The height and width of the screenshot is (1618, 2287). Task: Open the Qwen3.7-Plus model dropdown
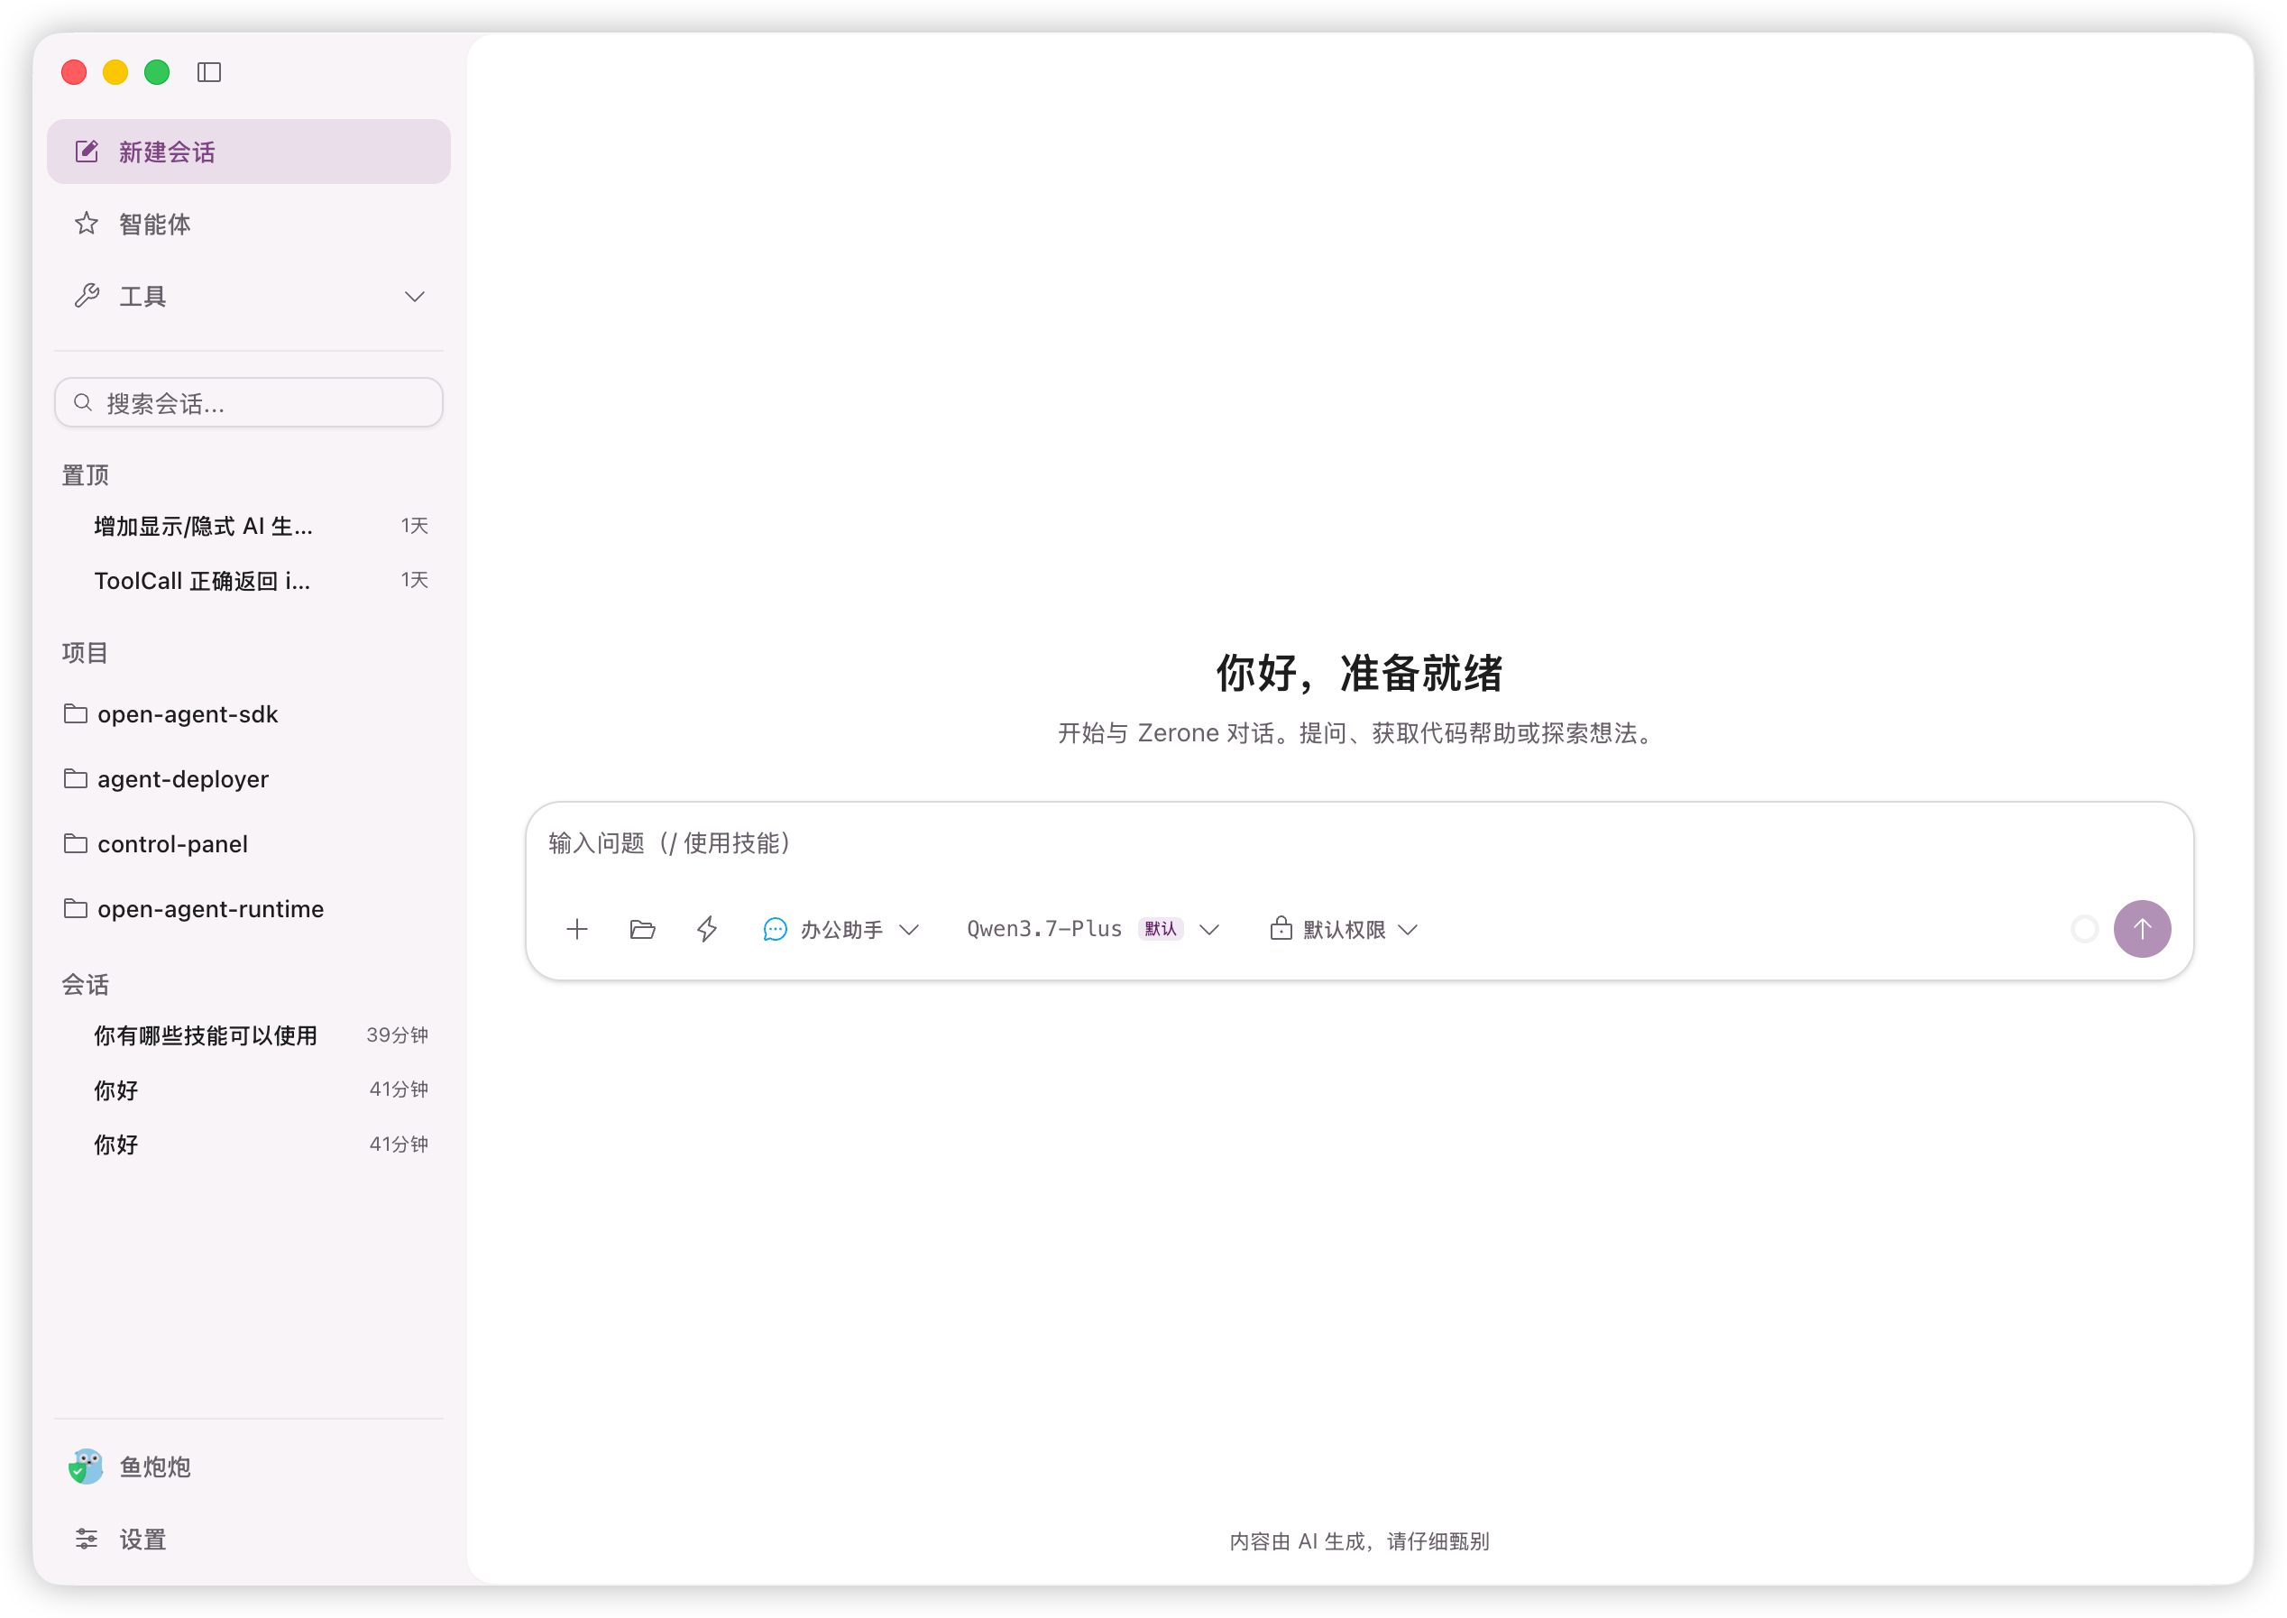point(1093,930)
